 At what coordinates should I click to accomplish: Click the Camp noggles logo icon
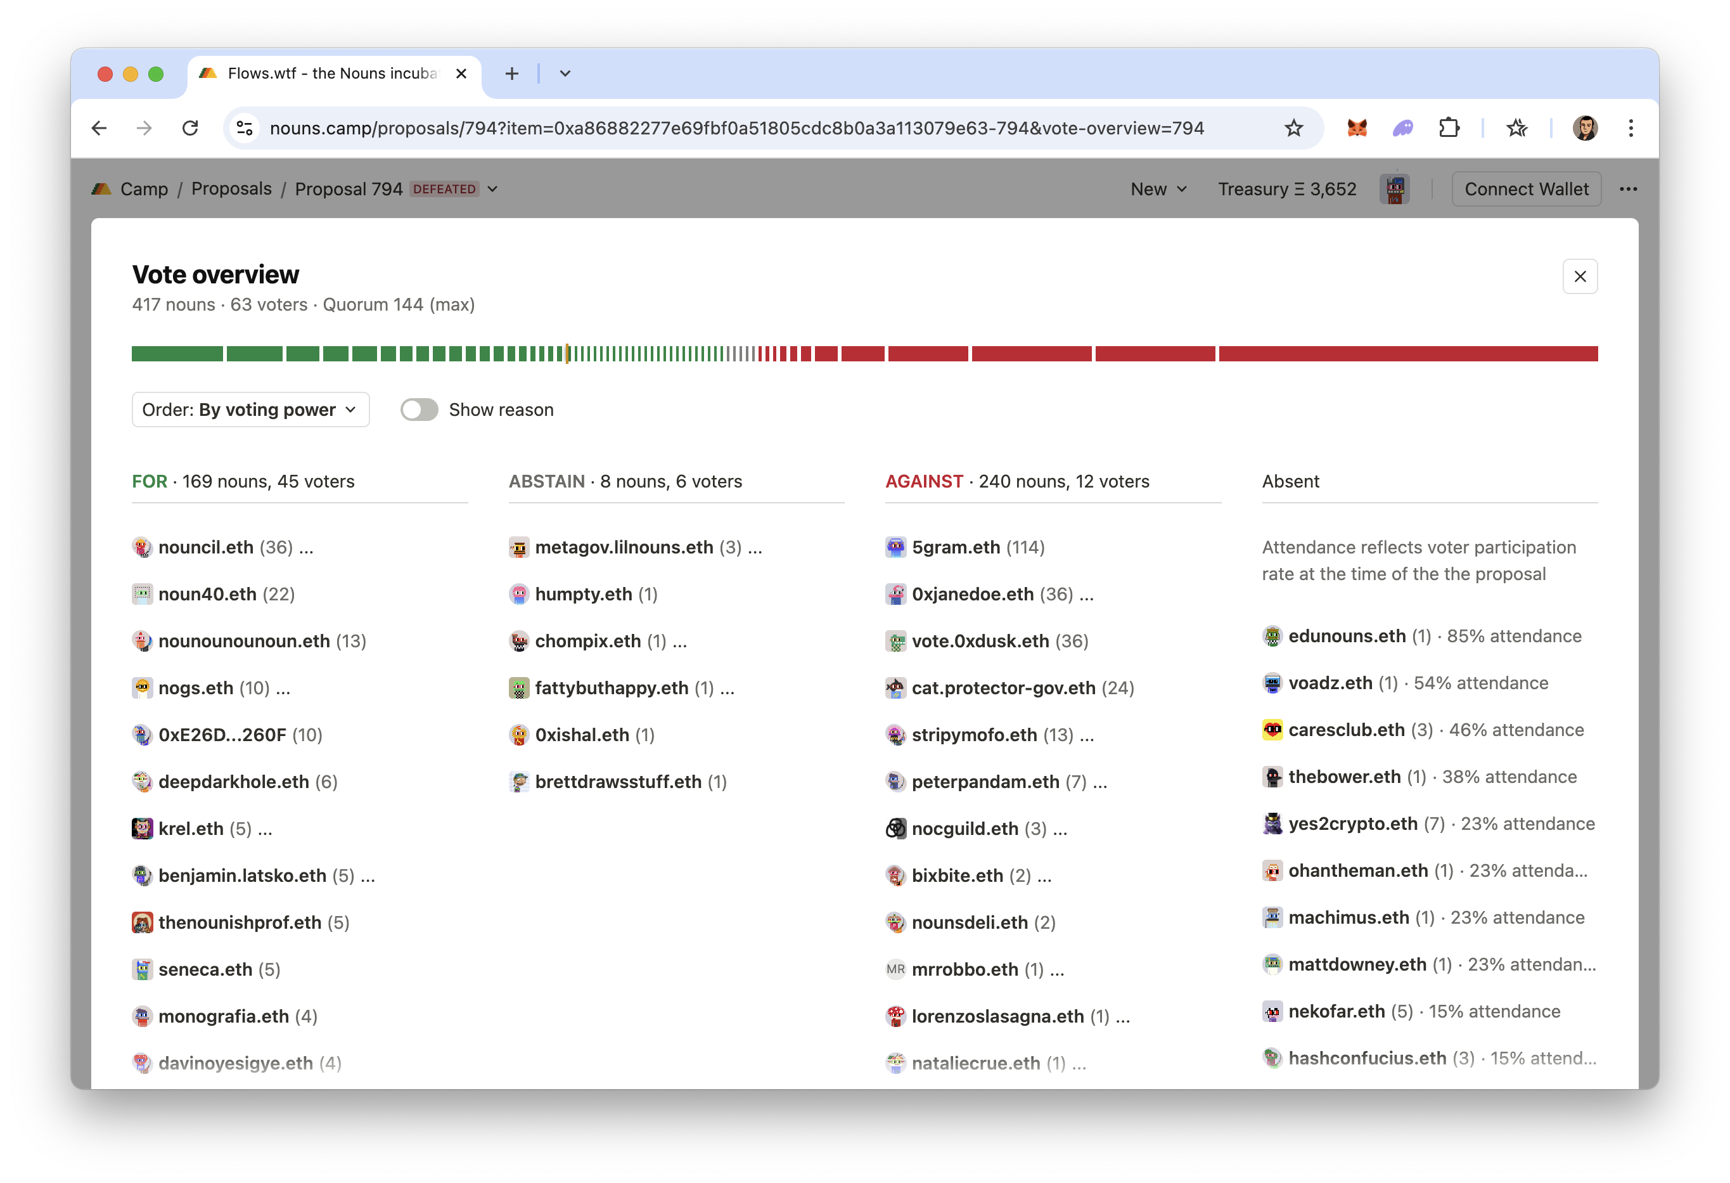pos(101,188)
